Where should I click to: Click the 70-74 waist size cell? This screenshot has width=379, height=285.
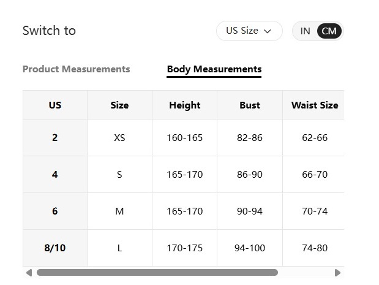click(x=314, y=211)
